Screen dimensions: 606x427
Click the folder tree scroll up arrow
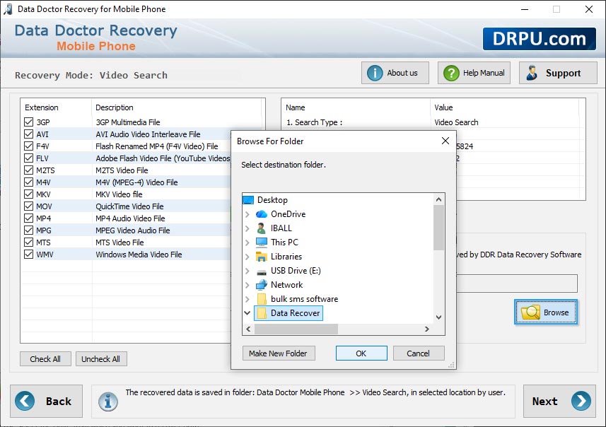click(438, 199)
